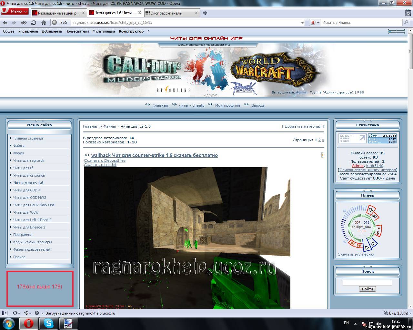Switch to the Экспресс-панель tab
Image resolution: width=413 pixels, height=330 pixels.
click(167, 13)
